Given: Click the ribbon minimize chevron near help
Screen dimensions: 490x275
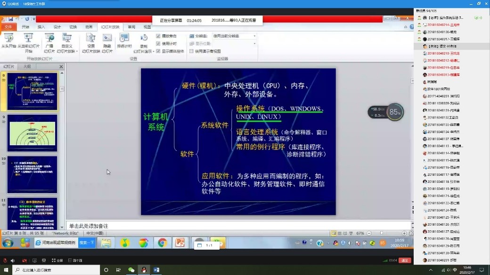Looking at the screenshot, I should click(406, 27).
